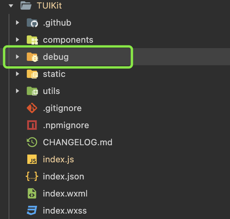Click the GitHub folder icon
230x219 pixels.
point(32,23)
